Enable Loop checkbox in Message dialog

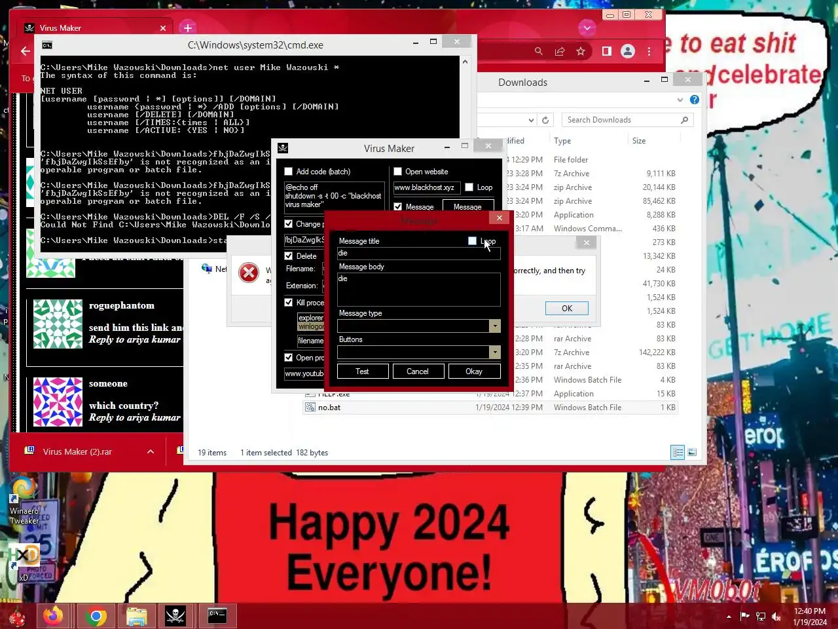(472, 240)
